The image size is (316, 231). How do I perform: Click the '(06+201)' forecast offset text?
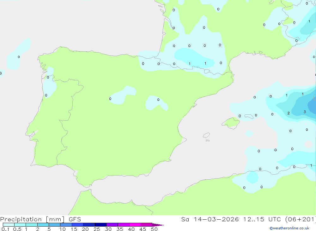click(x=301, y=219)
